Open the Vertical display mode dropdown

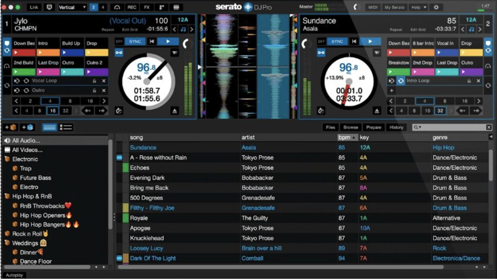click(x=72, y=7)
